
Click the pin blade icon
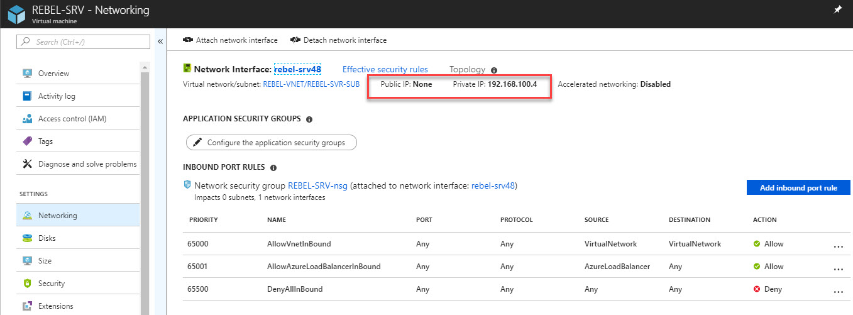(837, 11)
